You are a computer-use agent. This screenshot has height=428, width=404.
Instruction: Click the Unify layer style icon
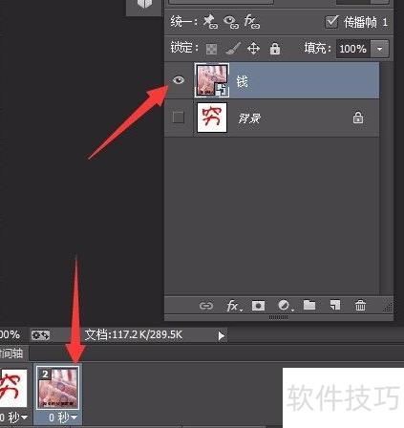tap(251, 22)
